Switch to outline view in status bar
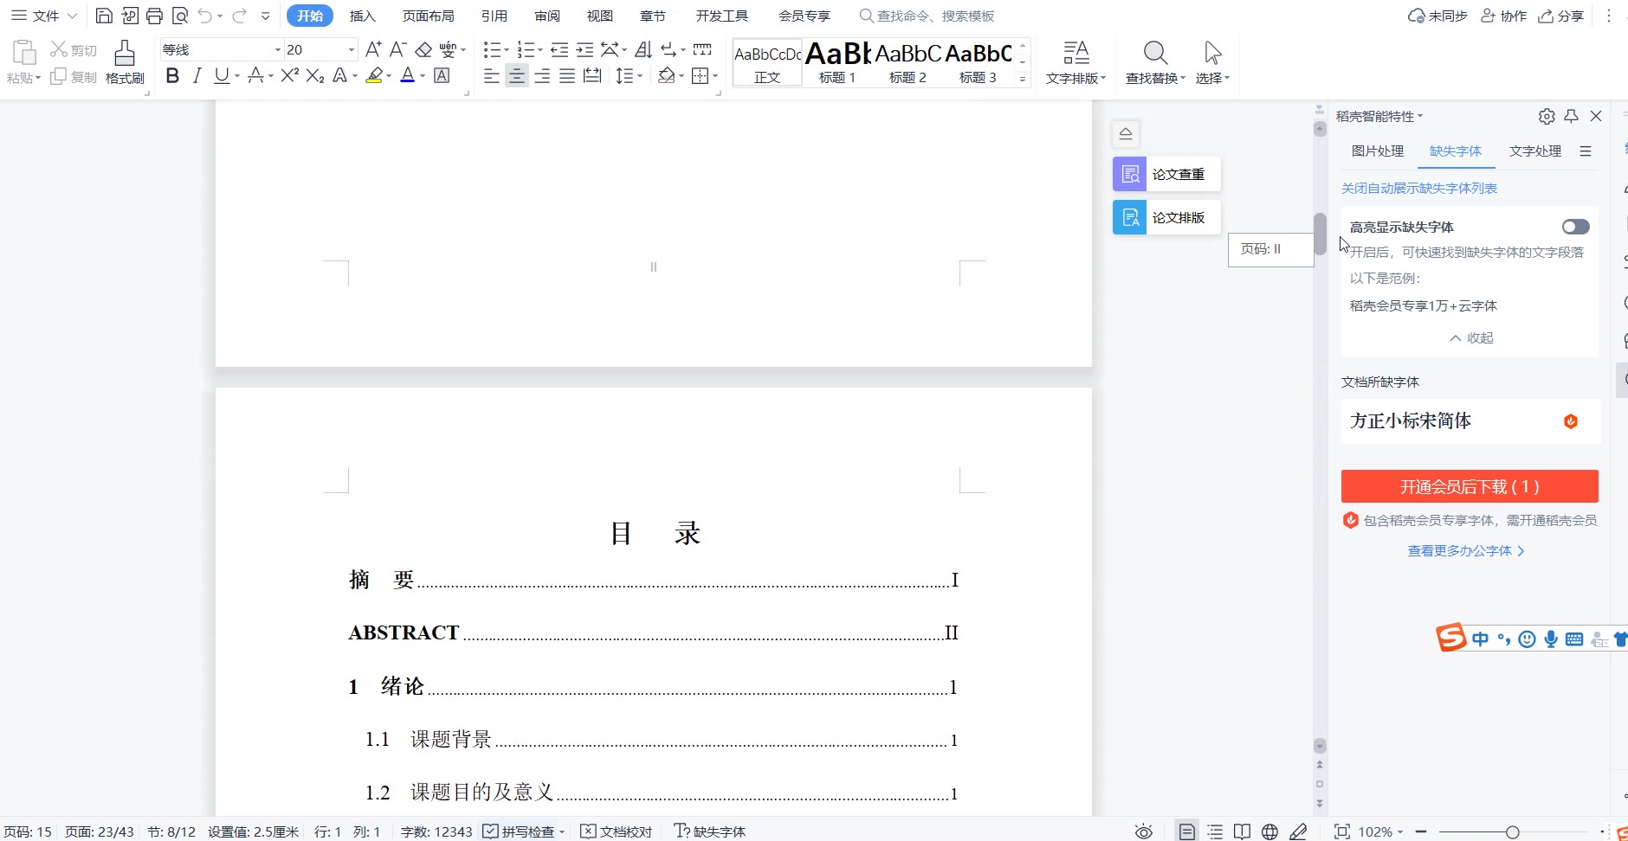1628x841 pixels. 1215,831
